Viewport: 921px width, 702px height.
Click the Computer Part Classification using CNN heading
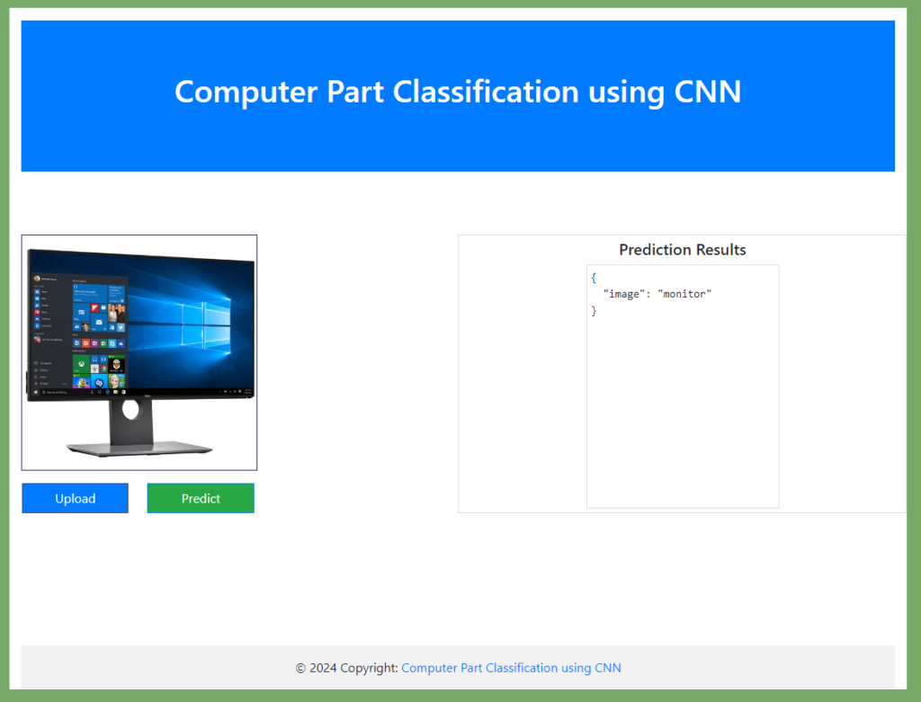tap(458, 92)
